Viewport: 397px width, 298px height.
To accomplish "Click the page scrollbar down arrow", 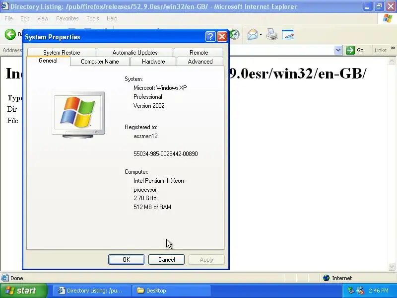I will [x=392, y=266].
